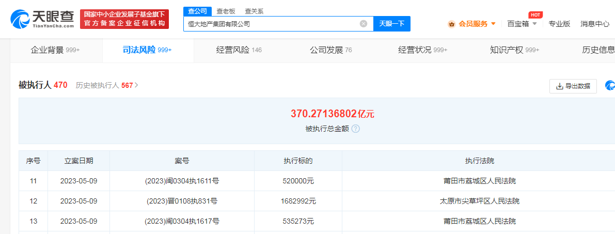The image size is (615, 234).
Task: Select the case number (2023)闽0304执1611号
Action: click(x=182, y=181)
